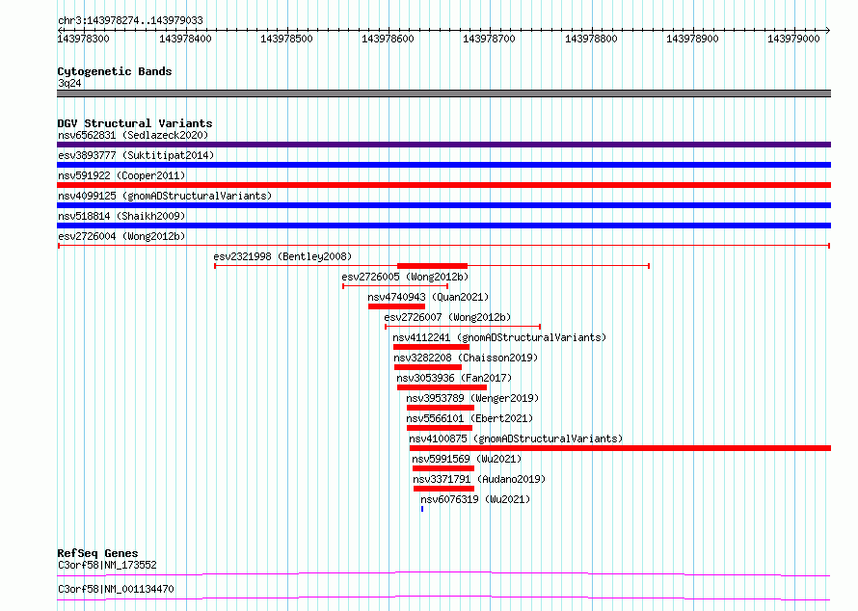858x611 pixels.
Task: Click the nsv591922 (Cooper2011) red bar
Action: [443, 185]
